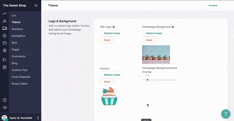
Task: Select the Site devices icon
Action: [x=5, y=28]
